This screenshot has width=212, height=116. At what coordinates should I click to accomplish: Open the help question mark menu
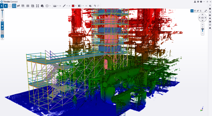click(x=201, y=2)
